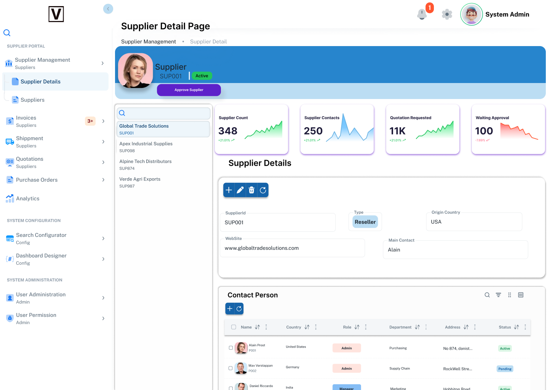Screen dimensions: 550x390
Task: Collapse the sidebar with the arrow button
Action: point(108,9)
